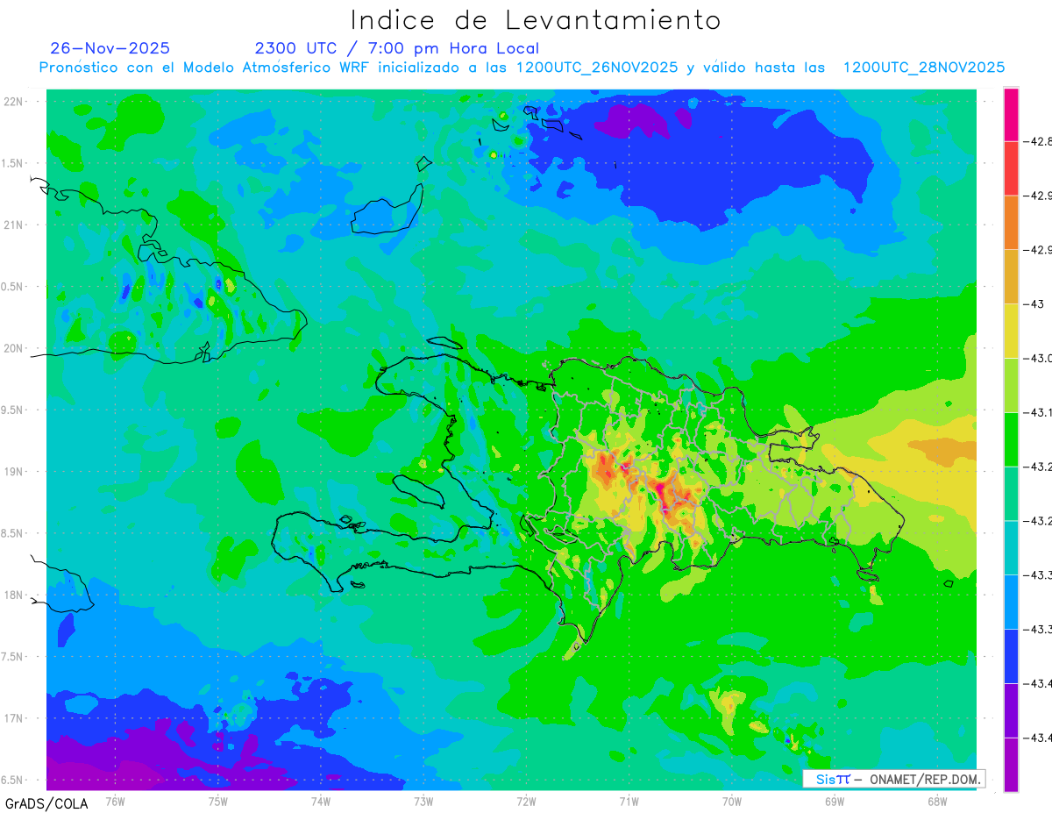Click the '74W' longitude label
This screenshot has height=813, width=1052.
321,802
